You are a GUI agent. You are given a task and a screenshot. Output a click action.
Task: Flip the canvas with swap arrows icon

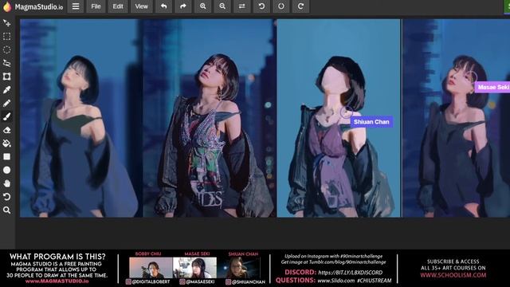click(241, 6)
